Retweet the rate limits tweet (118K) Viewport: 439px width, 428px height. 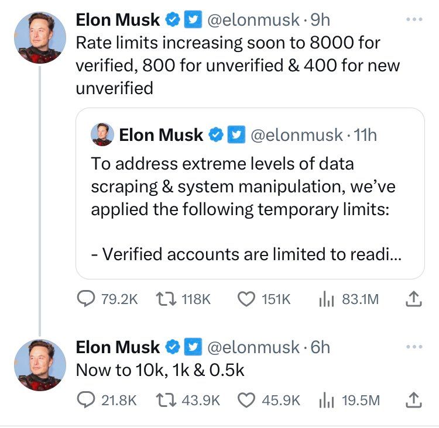coord(166,299)
